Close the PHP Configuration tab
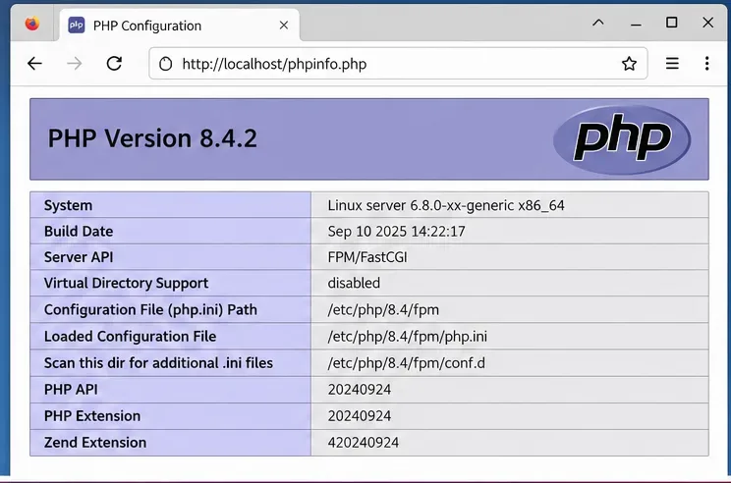The height and width of the screenshot is (483, 731). click(x=283, y=26)
